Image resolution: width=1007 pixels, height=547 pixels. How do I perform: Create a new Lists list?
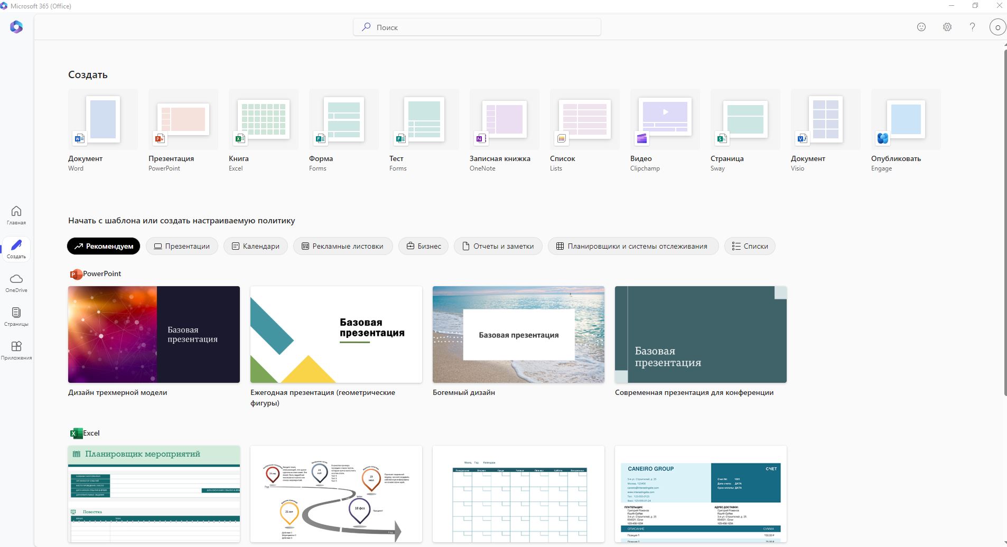tap(585, 130)
